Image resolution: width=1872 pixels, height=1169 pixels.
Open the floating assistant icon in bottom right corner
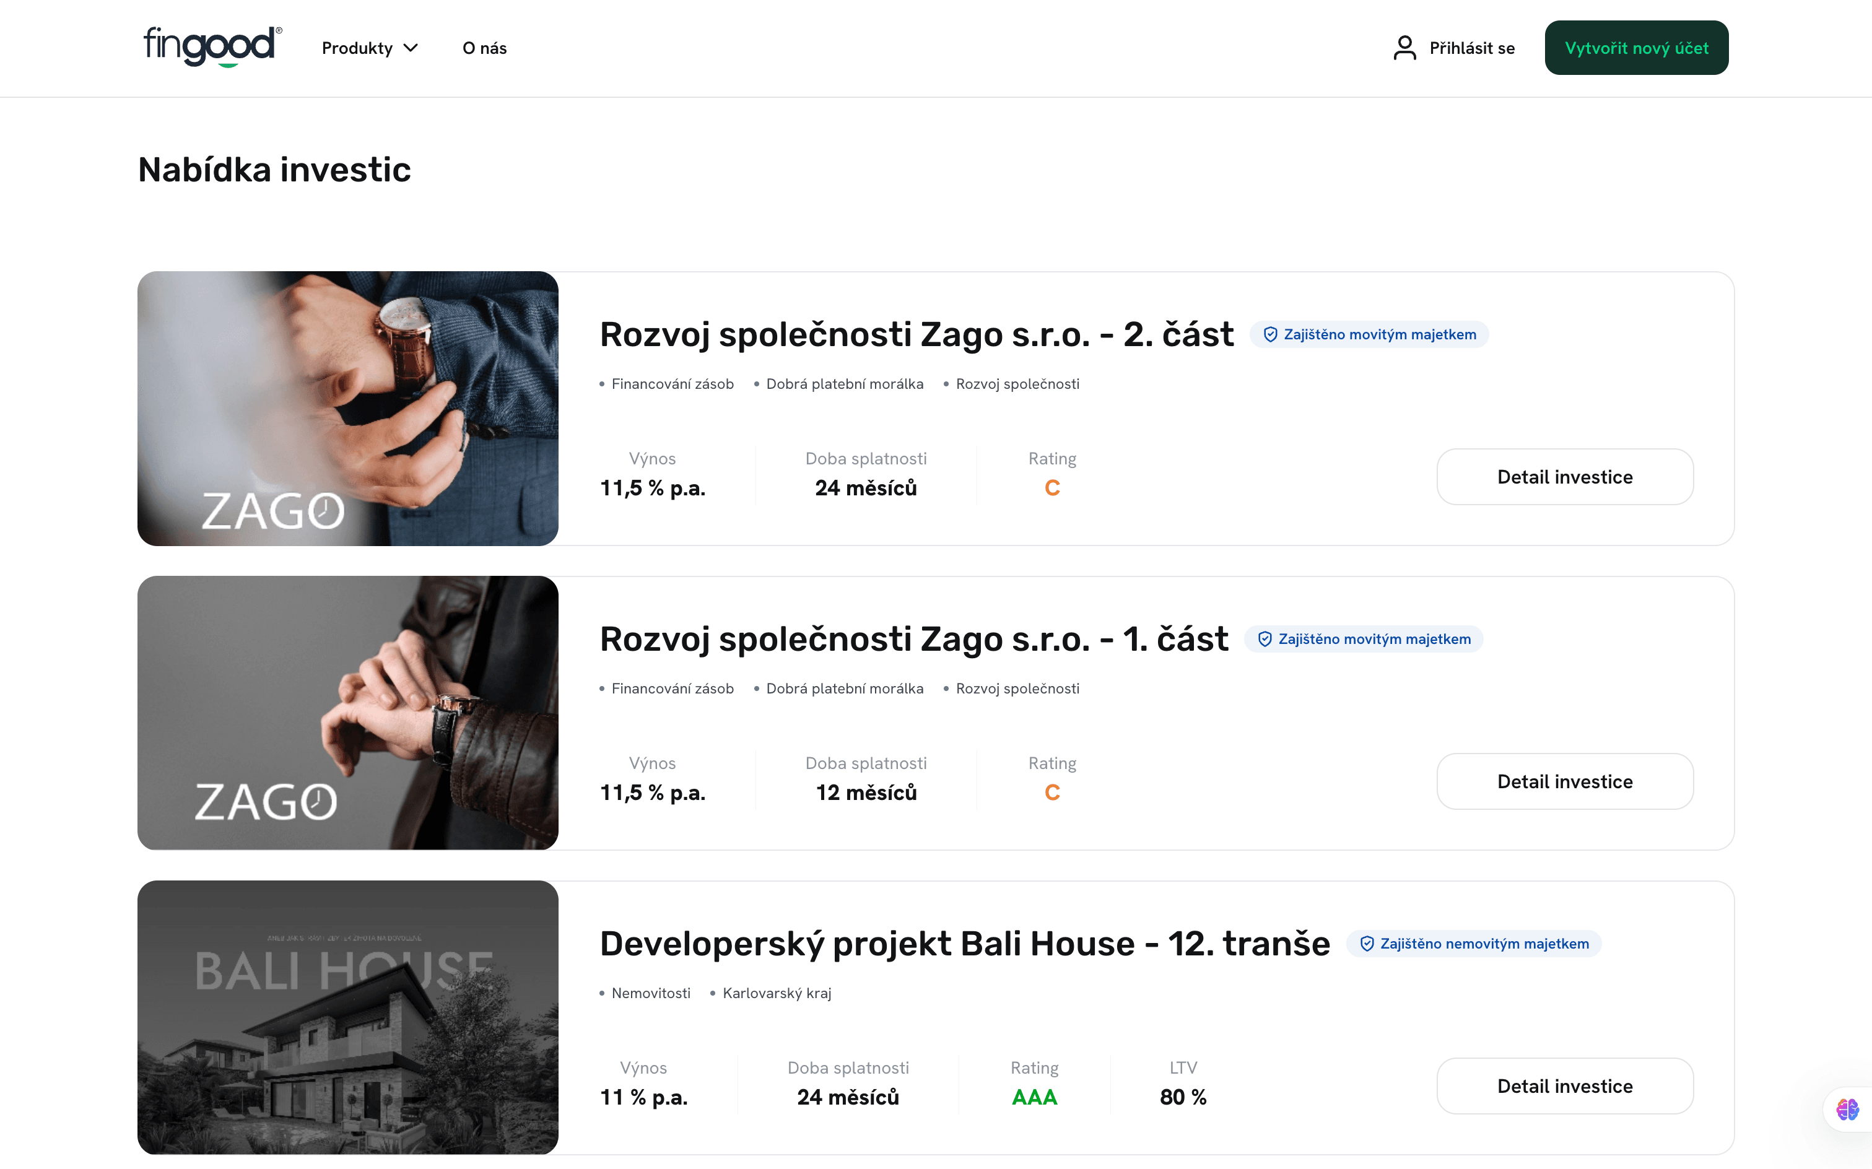point(1848,1111)
